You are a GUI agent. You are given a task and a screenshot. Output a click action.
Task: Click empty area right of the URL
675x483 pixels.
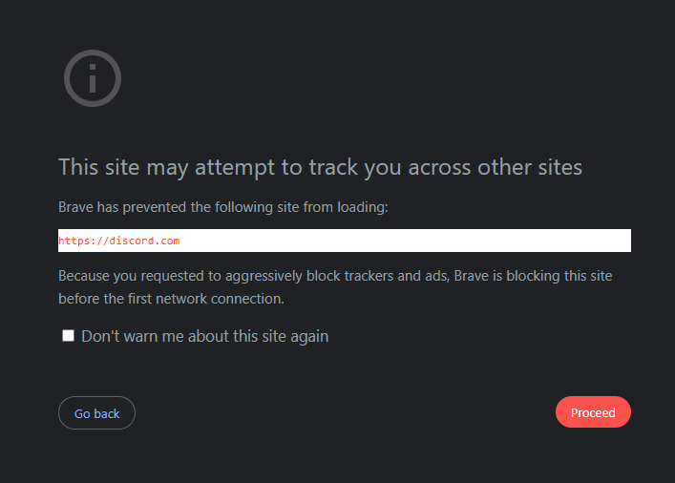pyautogui.click(x=405, y=241)
